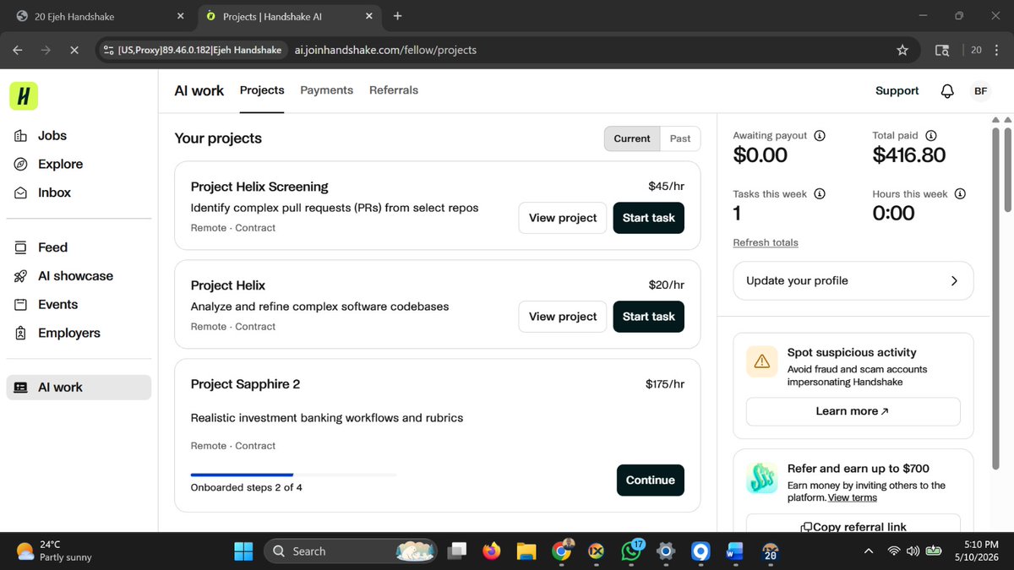The height and width of the screenshot is (570, 1014).
Task: Click the info icon beside Awaiting payout
Action: click(820, 135)
